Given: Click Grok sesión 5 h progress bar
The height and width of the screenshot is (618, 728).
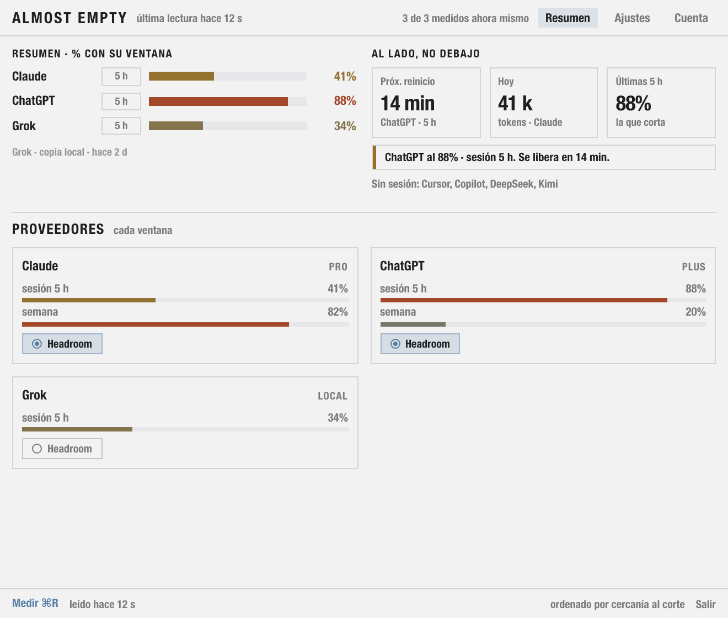Looking at the screenshot, I should [x=185, y=429].
